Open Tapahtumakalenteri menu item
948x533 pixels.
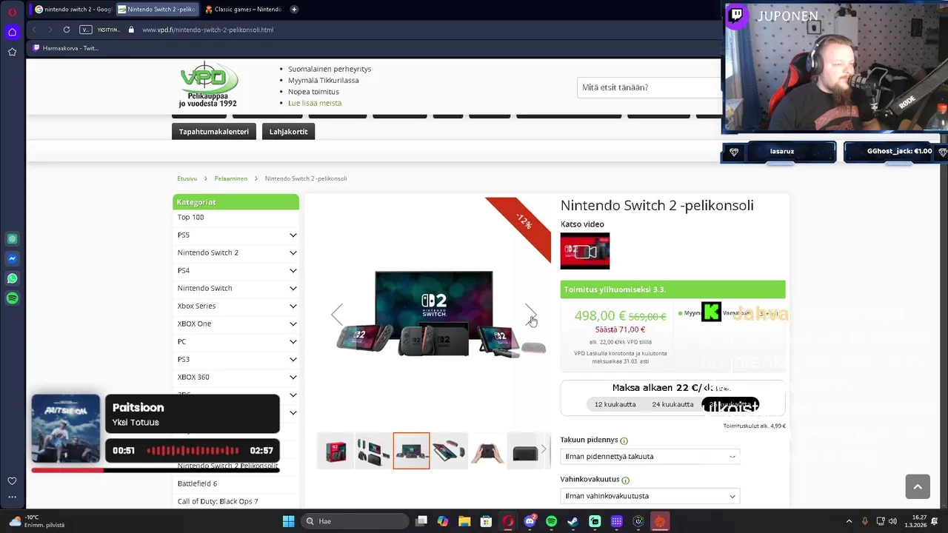click(x=213, y=132)
